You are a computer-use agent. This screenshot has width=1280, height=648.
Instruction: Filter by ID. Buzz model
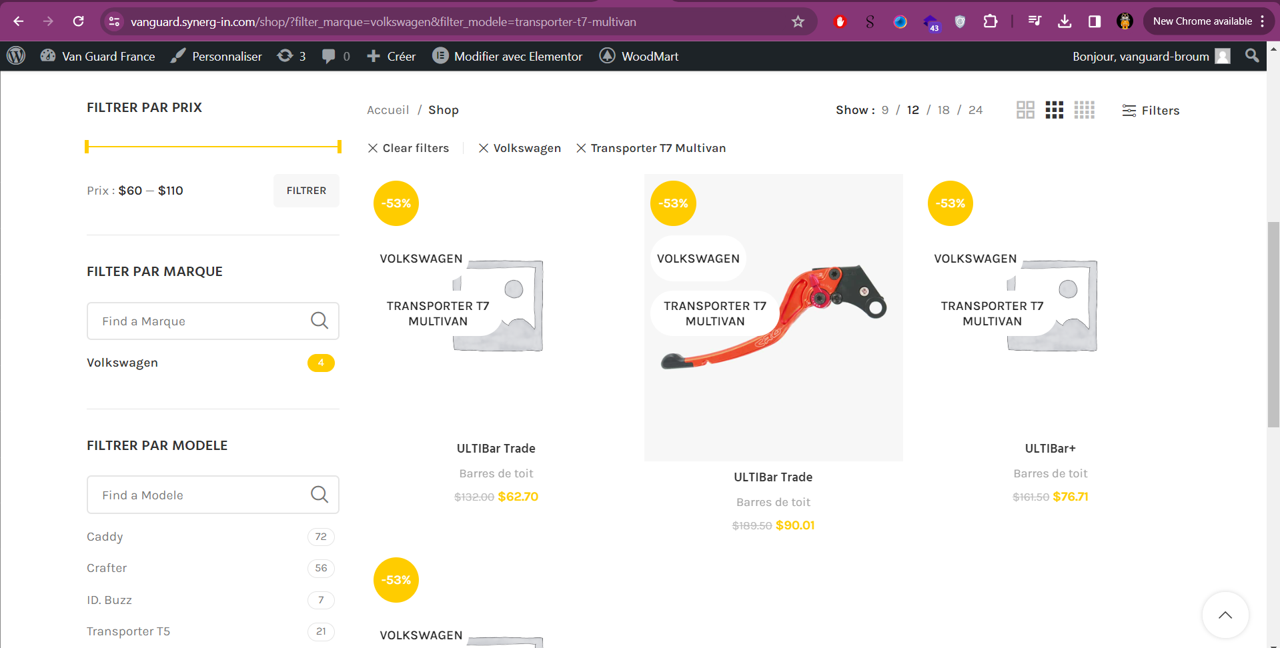click(109, 600)
